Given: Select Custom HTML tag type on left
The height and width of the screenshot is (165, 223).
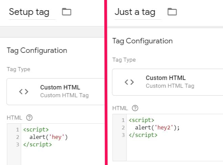Looking at the screenshot, I should click(60, 88).
